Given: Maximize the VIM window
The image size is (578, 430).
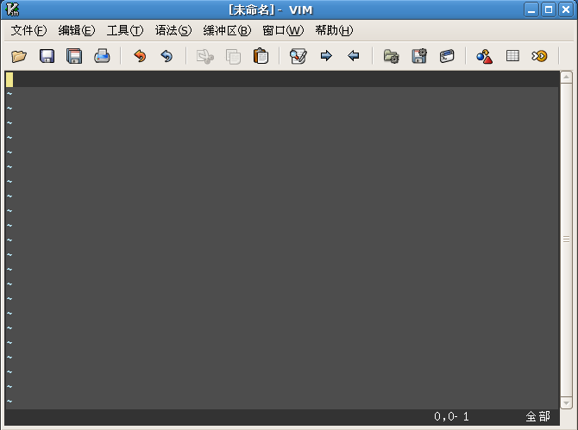Looking at the screenshot, I should tap(549, 10).
